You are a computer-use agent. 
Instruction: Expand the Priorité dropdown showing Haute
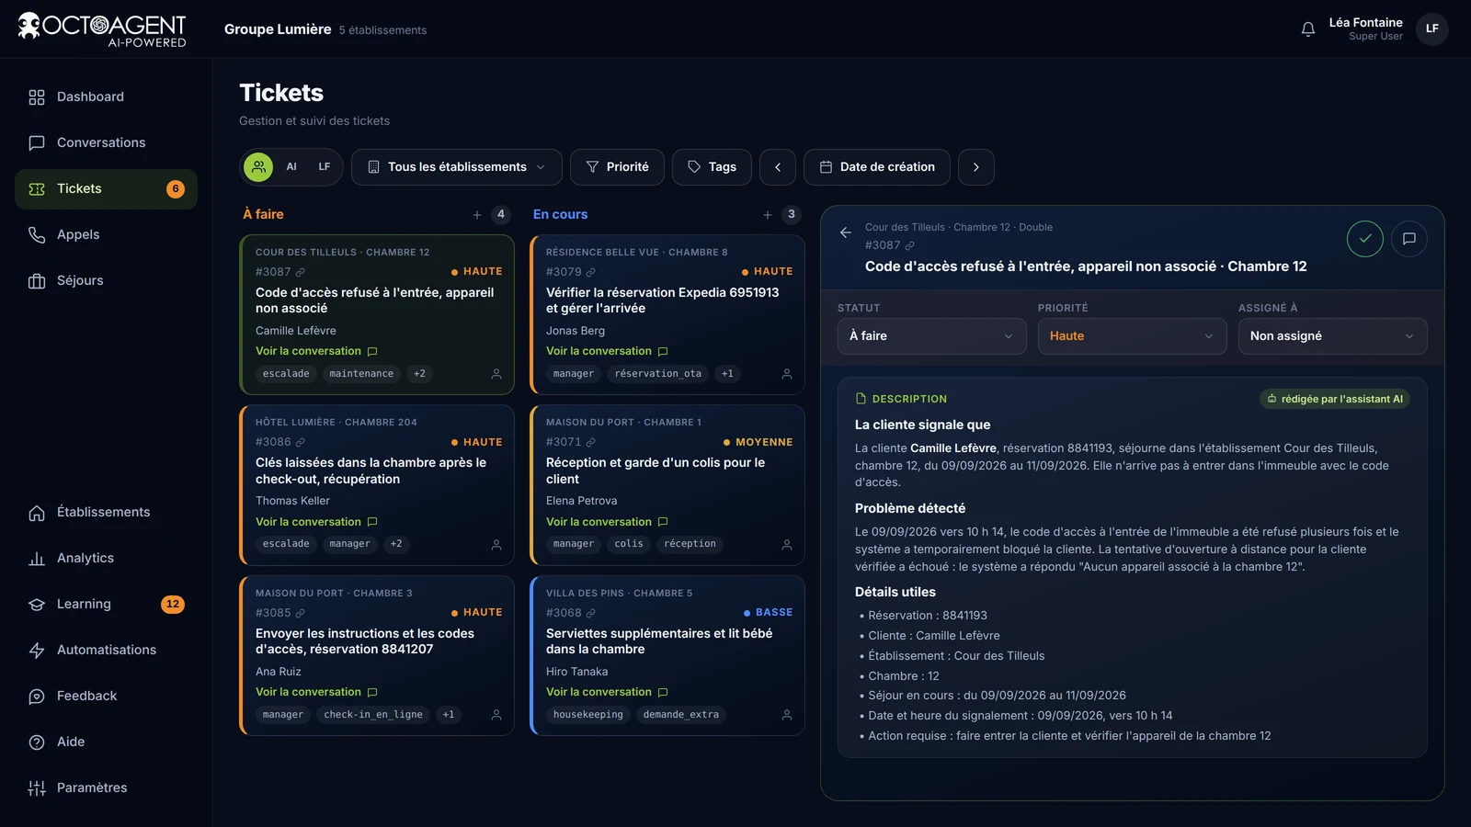click(1133, 336)
